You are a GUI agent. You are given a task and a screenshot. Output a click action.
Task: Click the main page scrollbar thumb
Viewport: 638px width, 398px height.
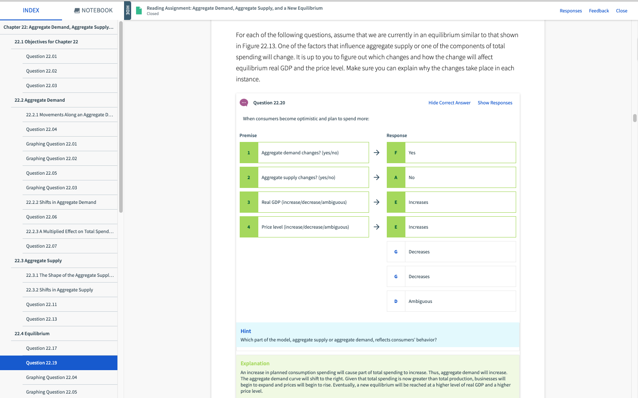point(634,118)
